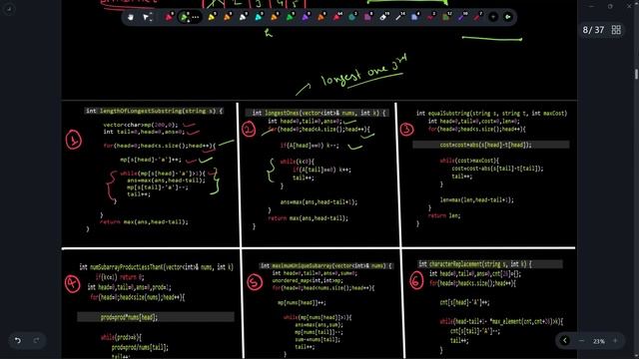This screenshot has height=359, width=639.
Task: Select orange pen between yellow and white pens
Action: (228, 17)
